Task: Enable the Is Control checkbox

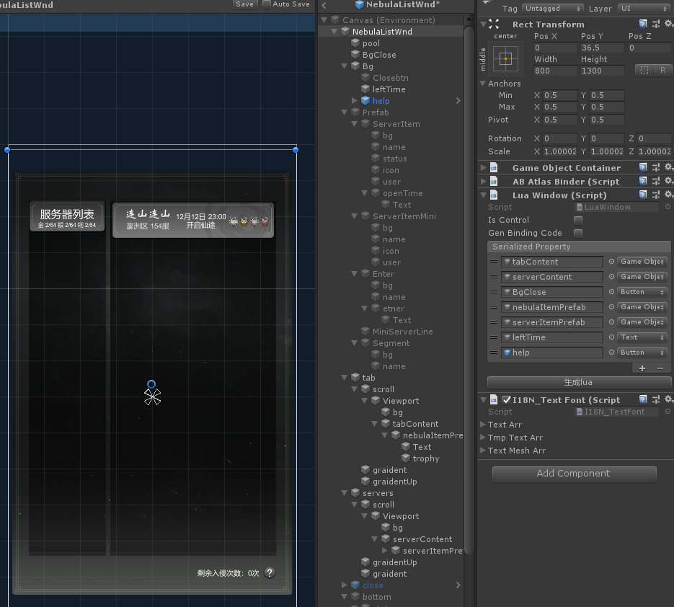Action: tap(578, 220)
